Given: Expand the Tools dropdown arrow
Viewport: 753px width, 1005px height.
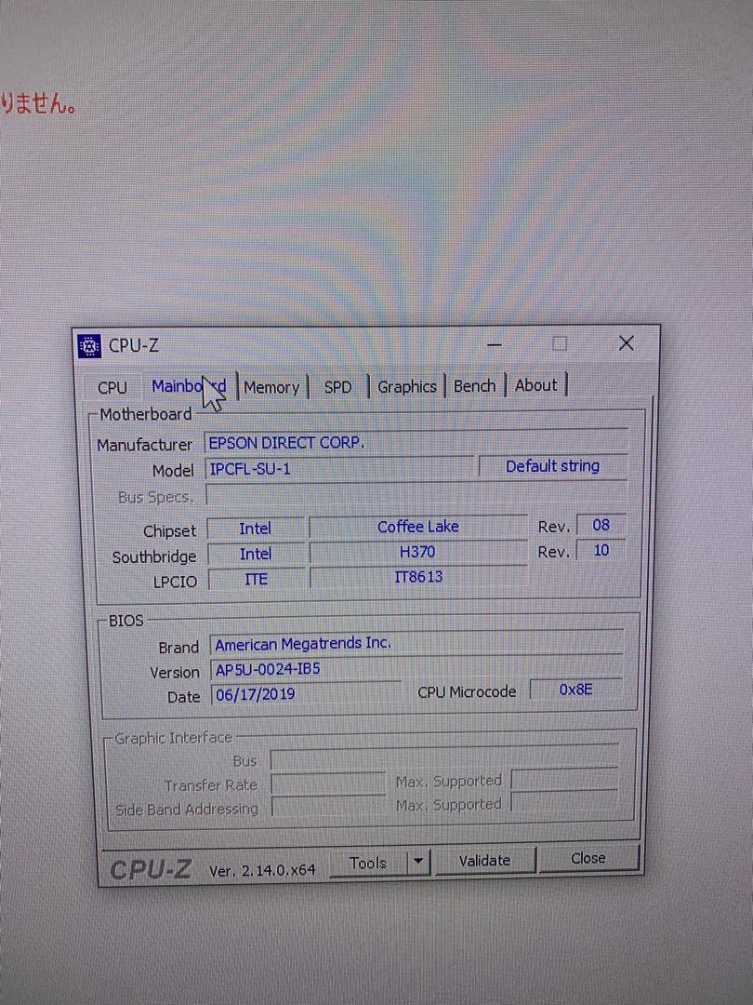Looking at the screenshot, I should pyautogui.click(x=418, y=862).
